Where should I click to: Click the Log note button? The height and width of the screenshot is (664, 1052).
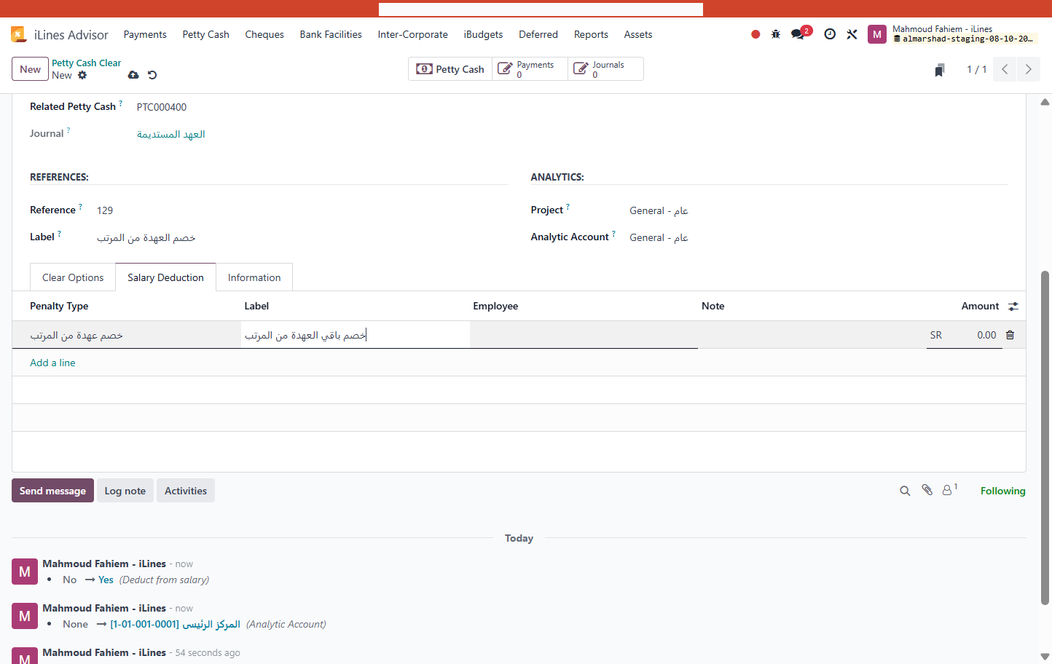125,491
